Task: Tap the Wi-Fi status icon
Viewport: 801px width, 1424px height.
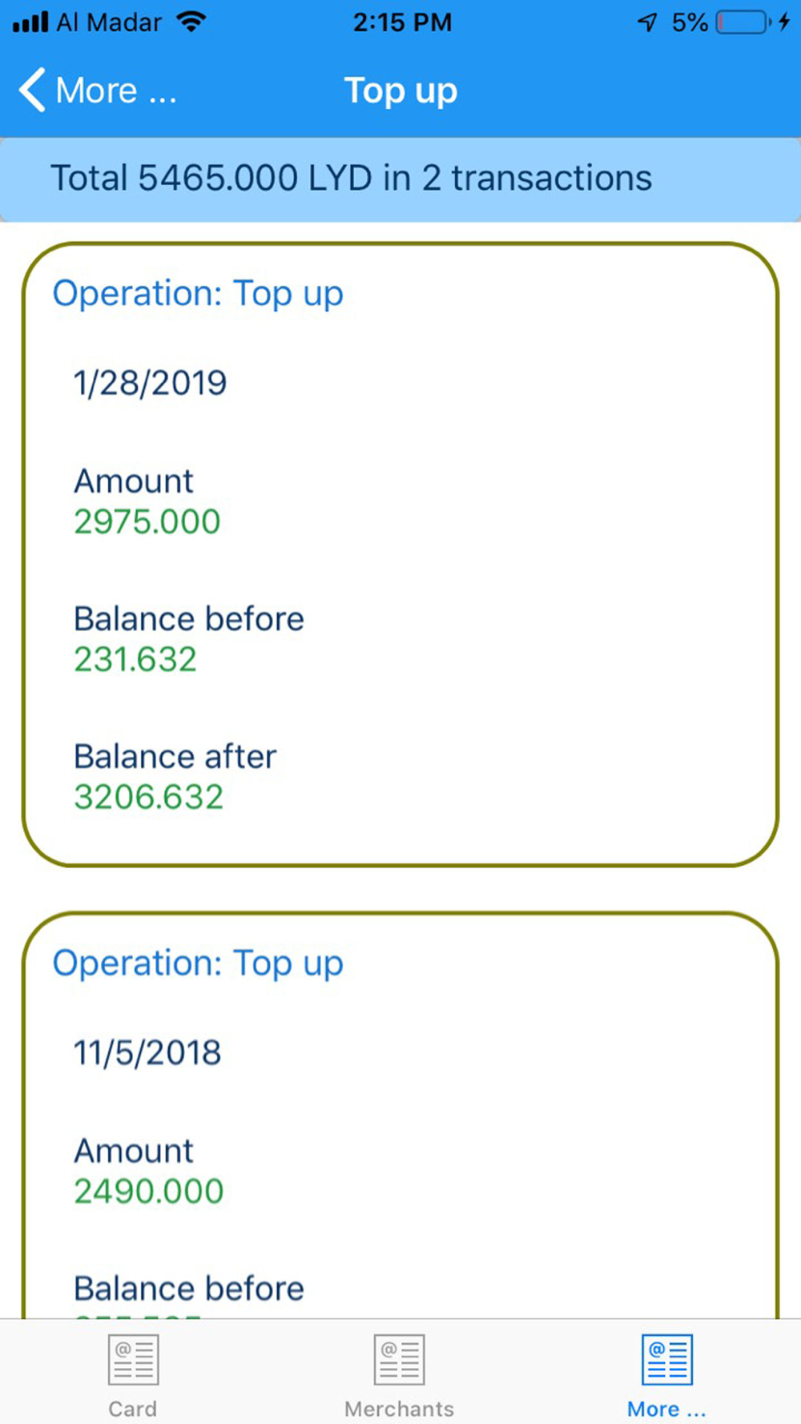Action: pyautogui.click(x=191, y=22)
